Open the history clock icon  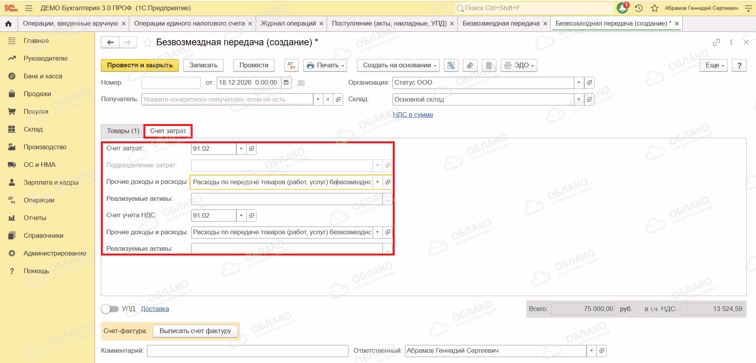(639, 8)
